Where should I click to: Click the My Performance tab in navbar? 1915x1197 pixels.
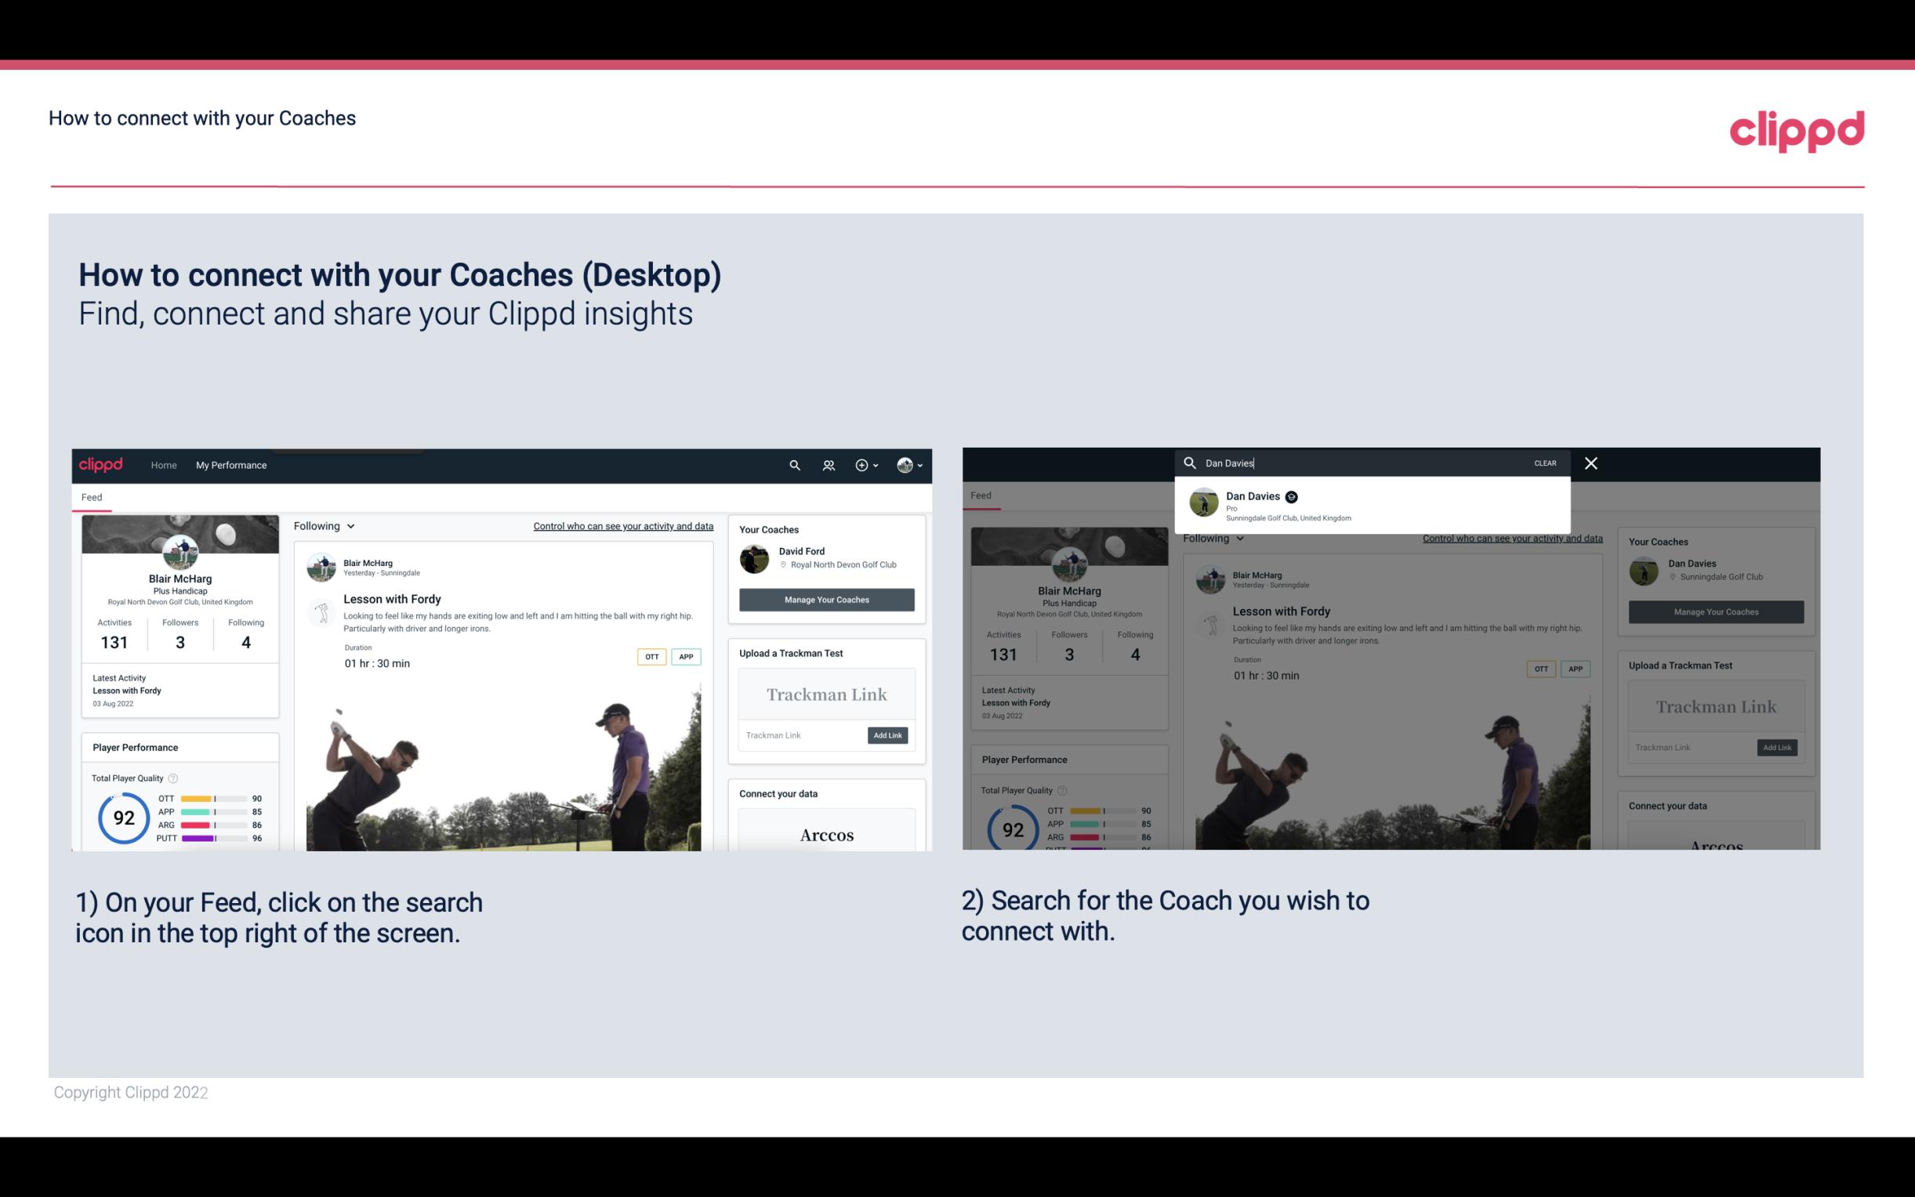231,465
